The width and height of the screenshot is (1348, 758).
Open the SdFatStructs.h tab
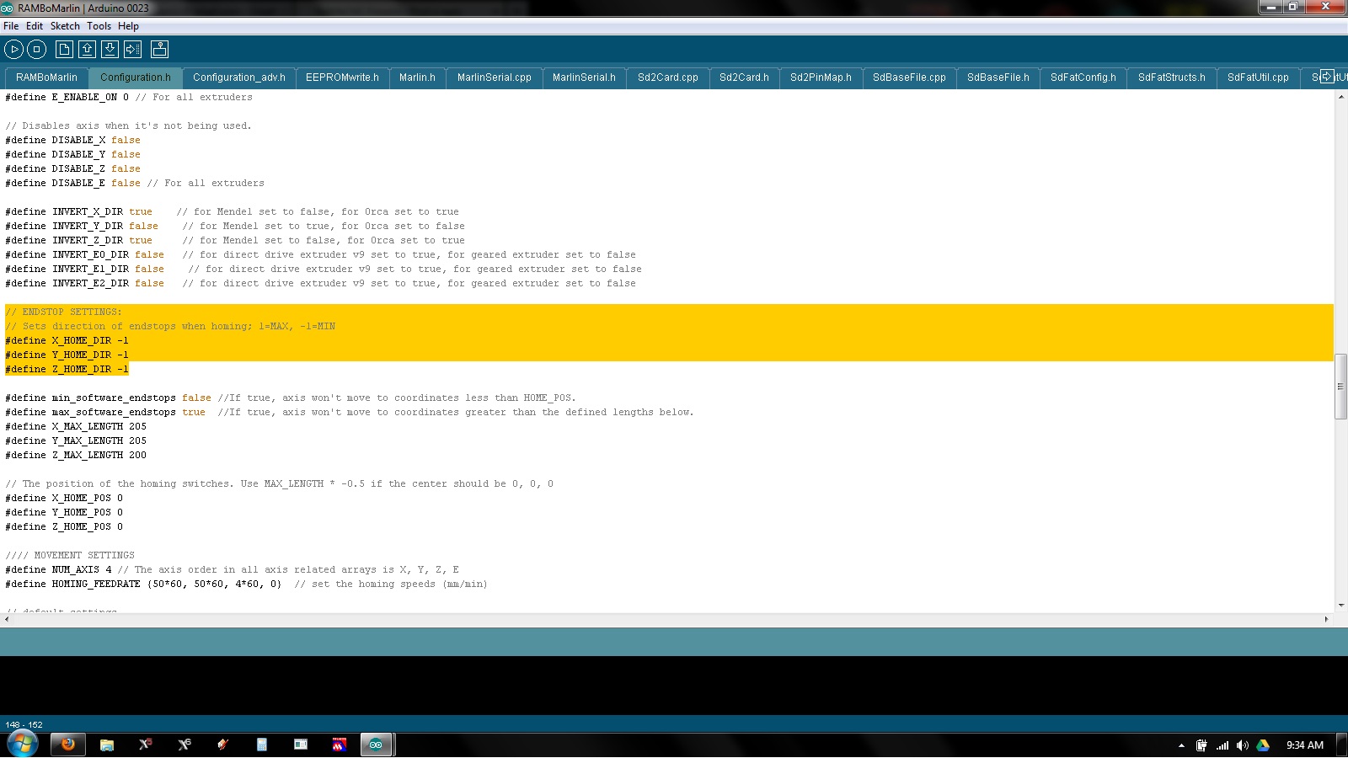[x=1171, y=77]
